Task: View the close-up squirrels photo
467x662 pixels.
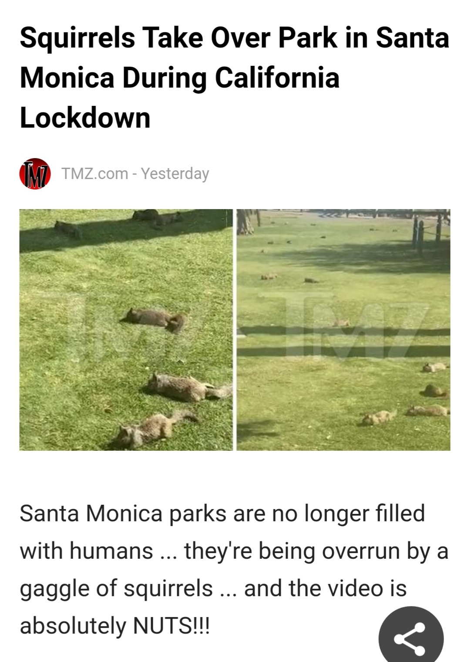Action: pos(126,330)
